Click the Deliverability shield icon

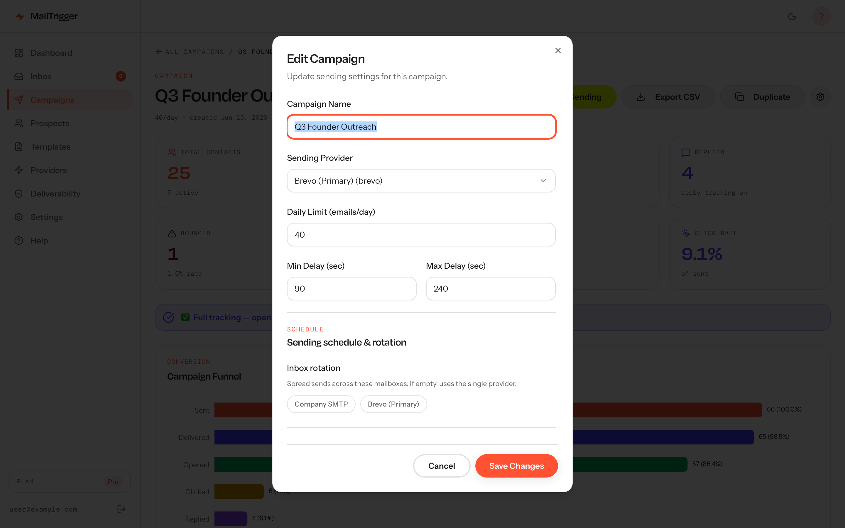click(19, 194)
